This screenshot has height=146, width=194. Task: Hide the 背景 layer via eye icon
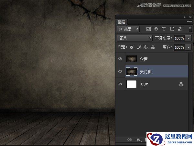pos(120,84)
